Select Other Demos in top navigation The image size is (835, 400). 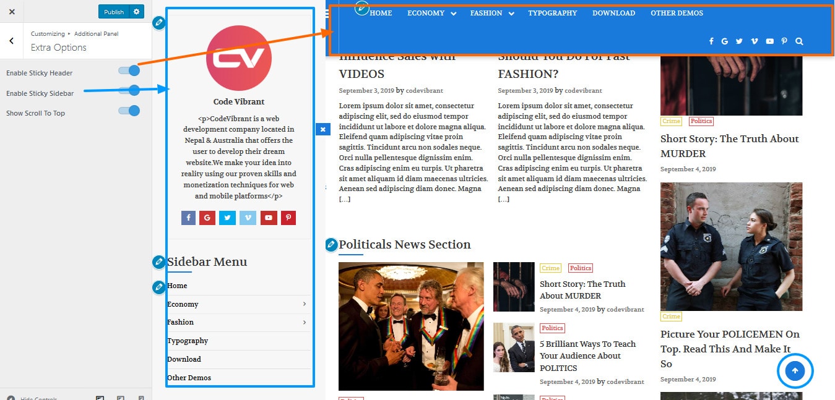pos(677,13)
